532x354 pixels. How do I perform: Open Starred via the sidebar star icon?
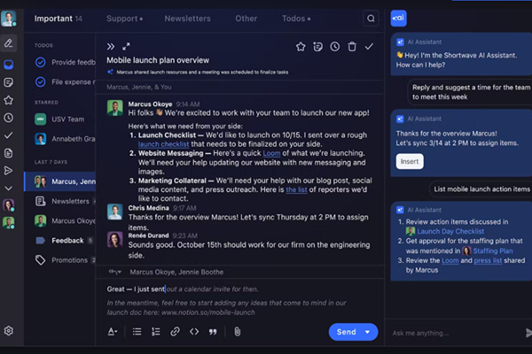coord(9,100)
